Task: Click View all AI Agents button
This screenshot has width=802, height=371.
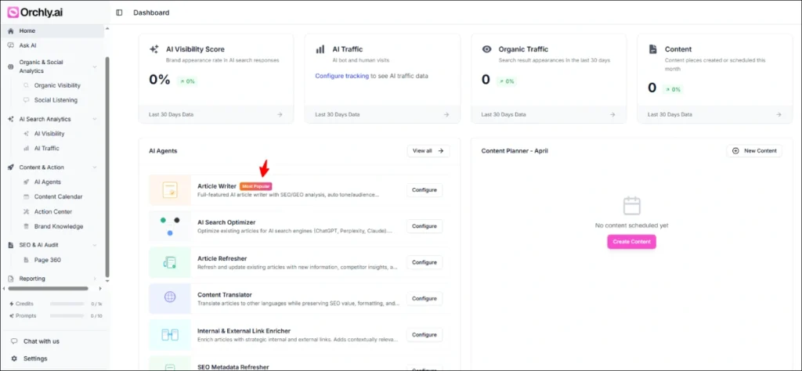Action: pyautogui.click(x=428, y=151)
